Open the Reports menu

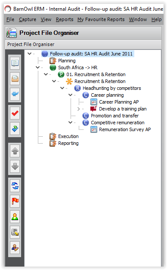(65, 19)
